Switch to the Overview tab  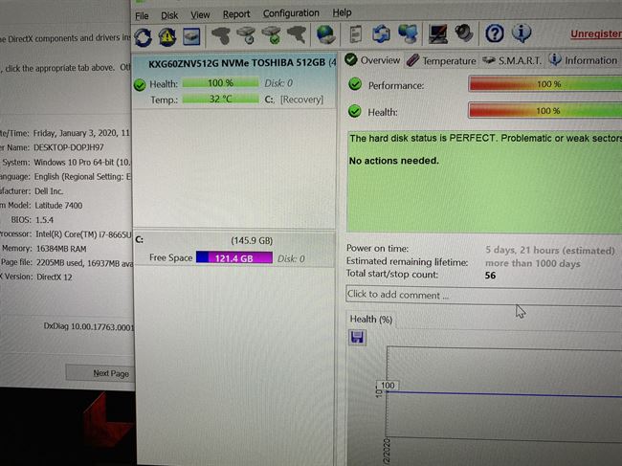click(x=373, y=60)
